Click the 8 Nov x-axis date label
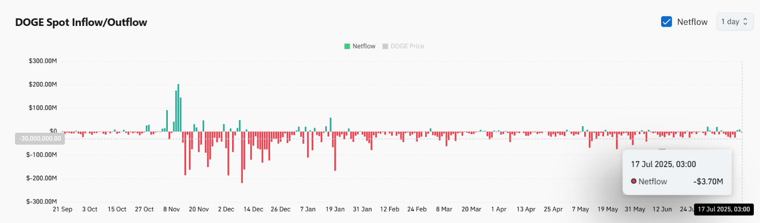This screenshot has height=223, width=760. [171, 209]
